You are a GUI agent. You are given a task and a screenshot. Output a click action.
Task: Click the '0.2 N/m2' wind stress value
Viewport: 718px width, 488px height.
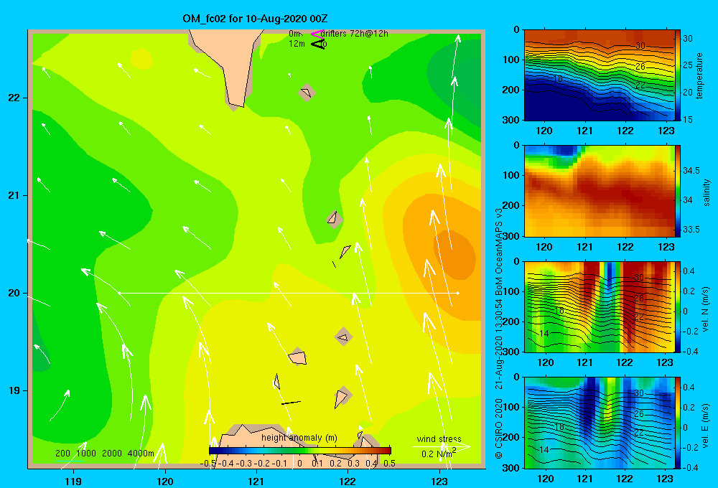[439, 454]
